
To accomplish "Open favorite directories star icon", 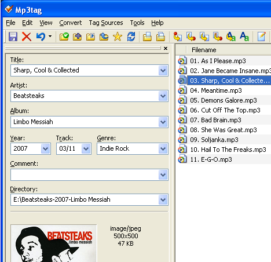I will [x=118, y=37].
